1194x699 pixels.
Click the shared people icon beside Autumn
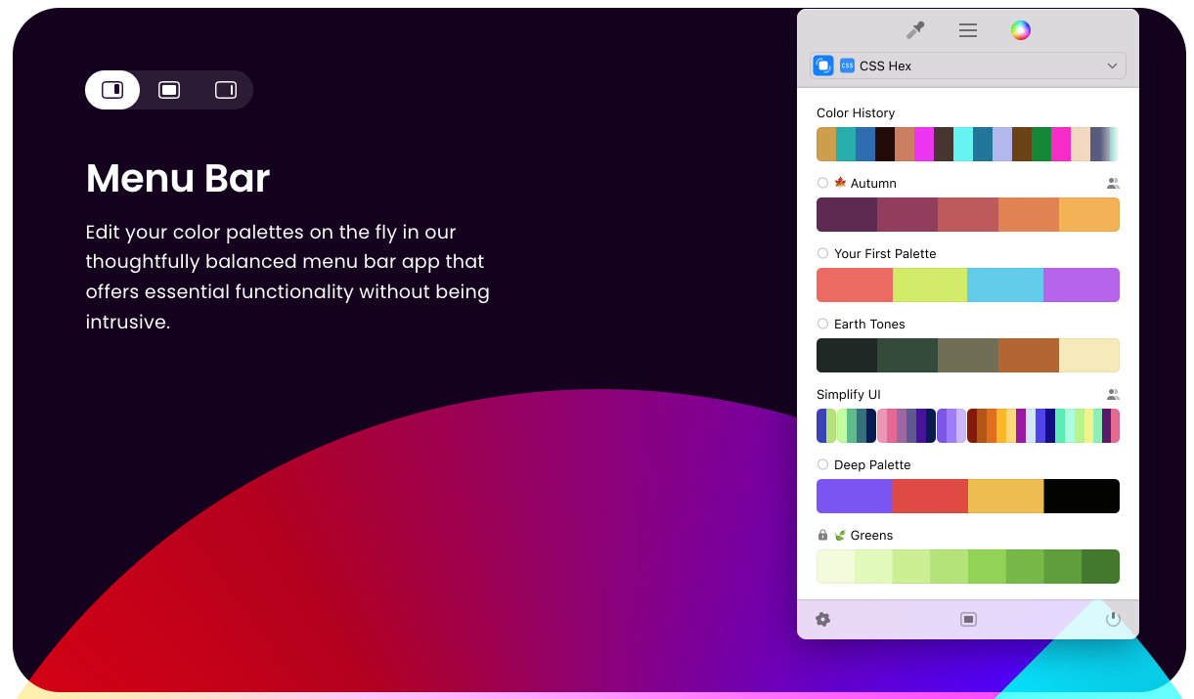1113,183
